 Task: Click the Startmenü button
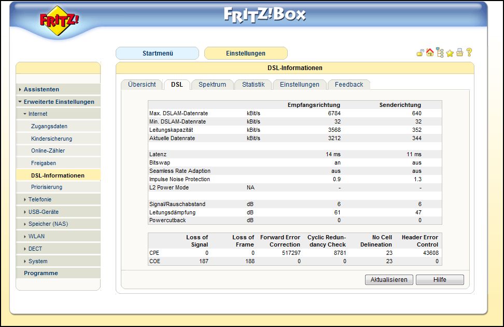pyautogui.click(x=158, y=53)
